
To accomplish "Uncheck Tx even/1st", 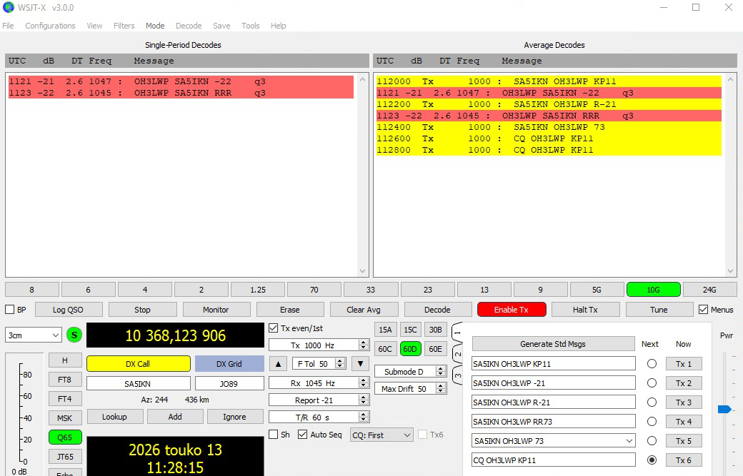I will click(274, 328).
